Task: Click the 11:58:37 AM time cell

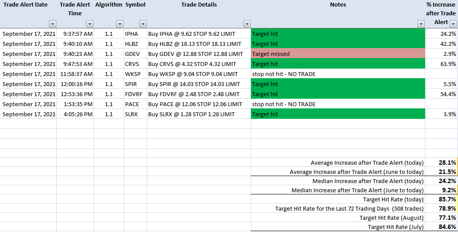Action: pyautogui.click(x=75, y=74)
